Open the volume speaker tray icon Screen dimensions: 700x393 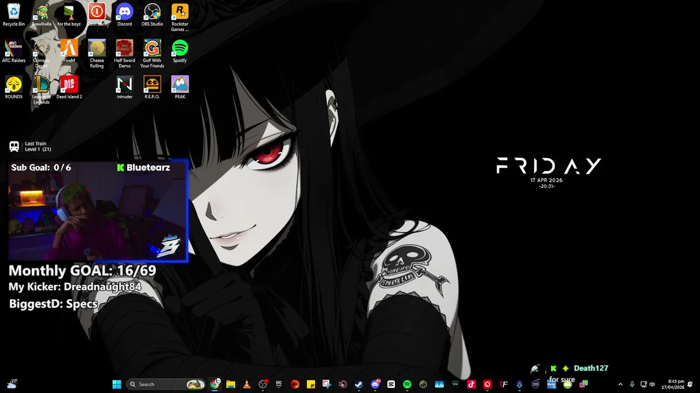652,384
